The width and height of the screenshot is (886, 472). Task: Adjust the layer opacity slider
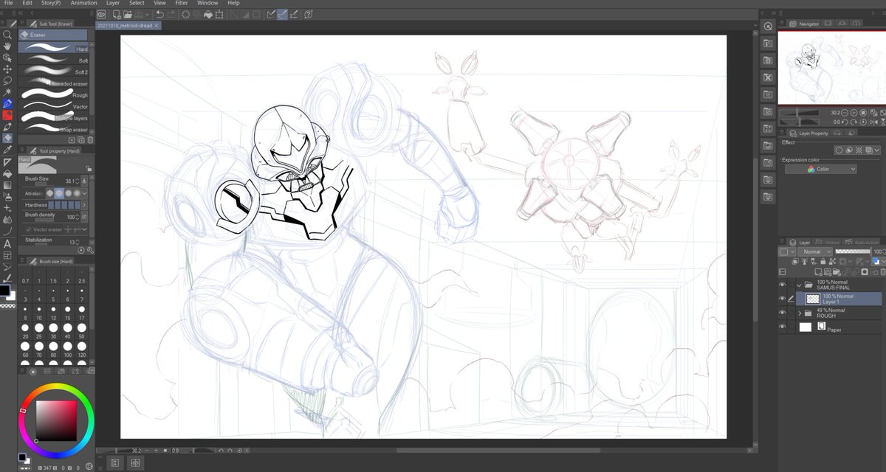852,251
